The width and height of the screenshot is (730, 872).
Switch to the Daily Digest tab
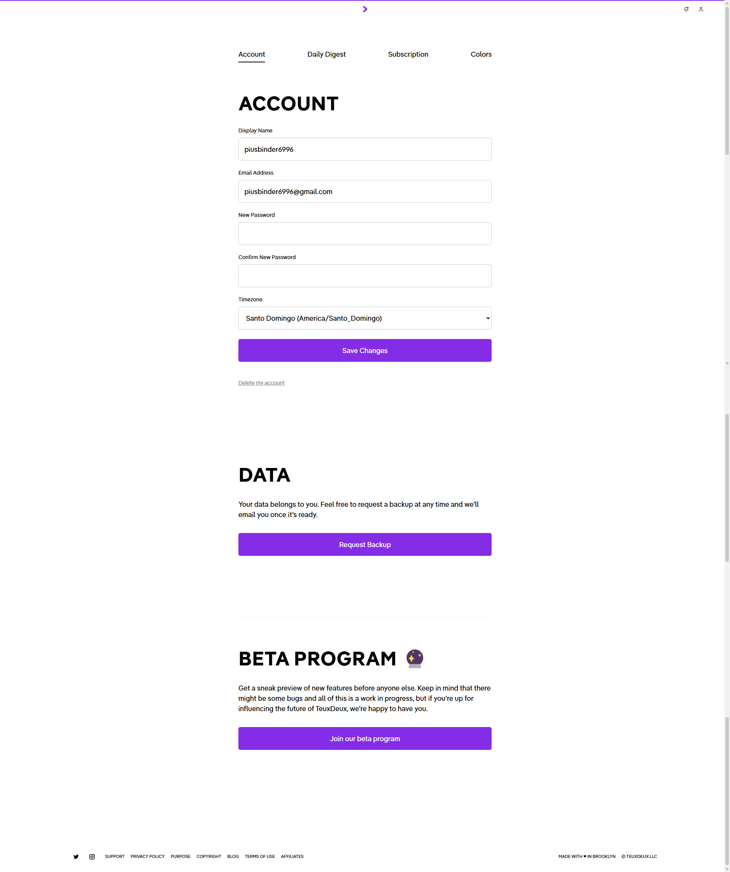click(x=326, y=54)
